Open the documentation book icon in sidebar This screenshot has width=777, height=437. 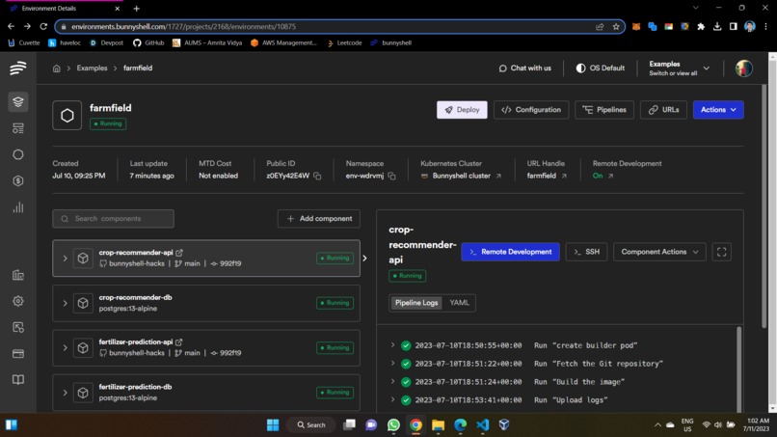point(18,380)
